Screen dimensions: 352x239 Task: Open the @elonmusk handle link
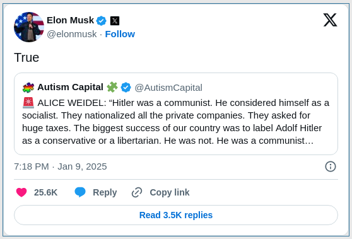pyautogui.click(x=72, y=34)
